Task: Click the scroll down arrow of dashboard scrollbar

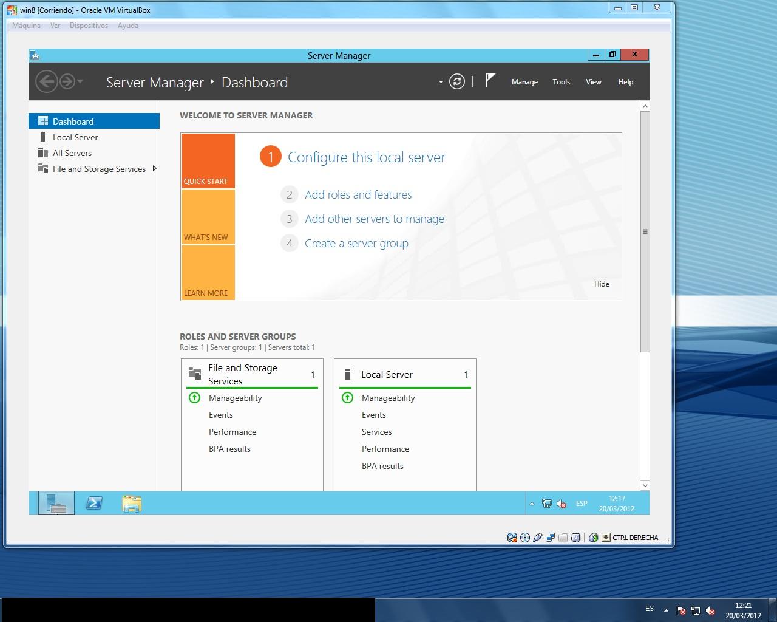Action: pos(645,485)
